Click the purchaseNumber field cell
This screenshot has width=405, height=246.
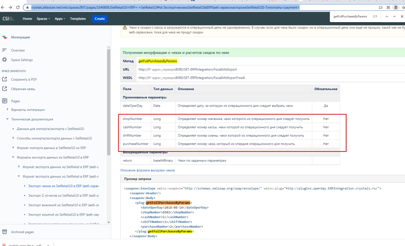(x=135, y=144)
